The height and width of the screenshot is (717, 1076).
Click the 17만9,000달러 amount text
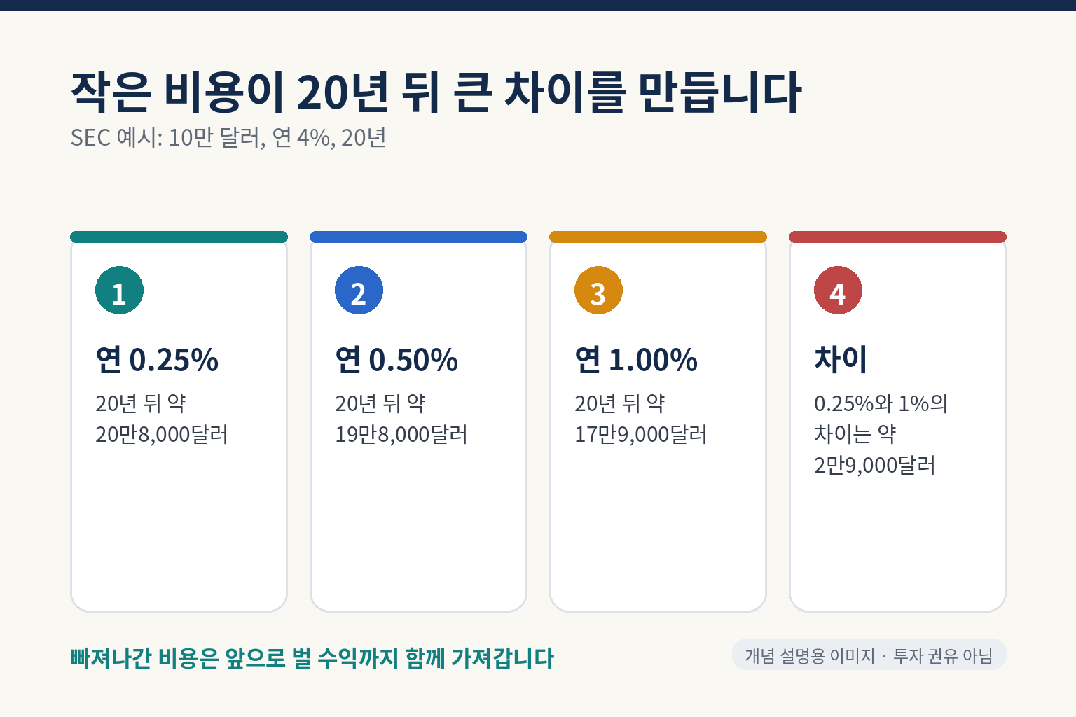click(641, 435)
